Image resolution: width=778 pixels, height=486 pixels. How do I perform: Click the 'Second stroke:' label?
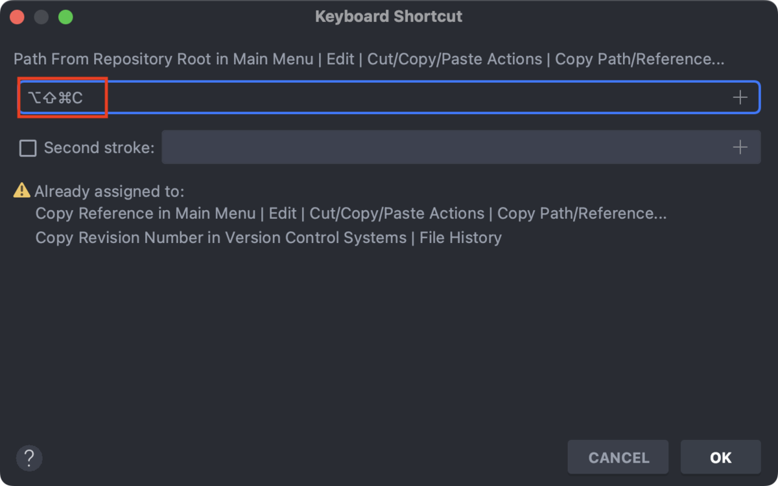[99, 148]
